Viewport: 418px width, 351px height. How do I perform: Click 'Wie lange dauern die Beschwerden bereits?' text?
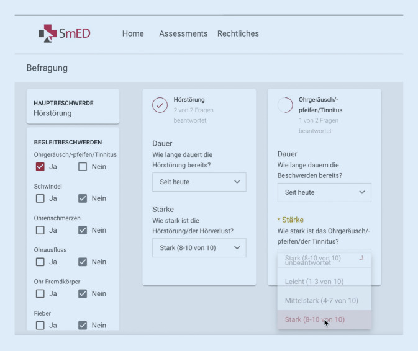tap(310, 171)
